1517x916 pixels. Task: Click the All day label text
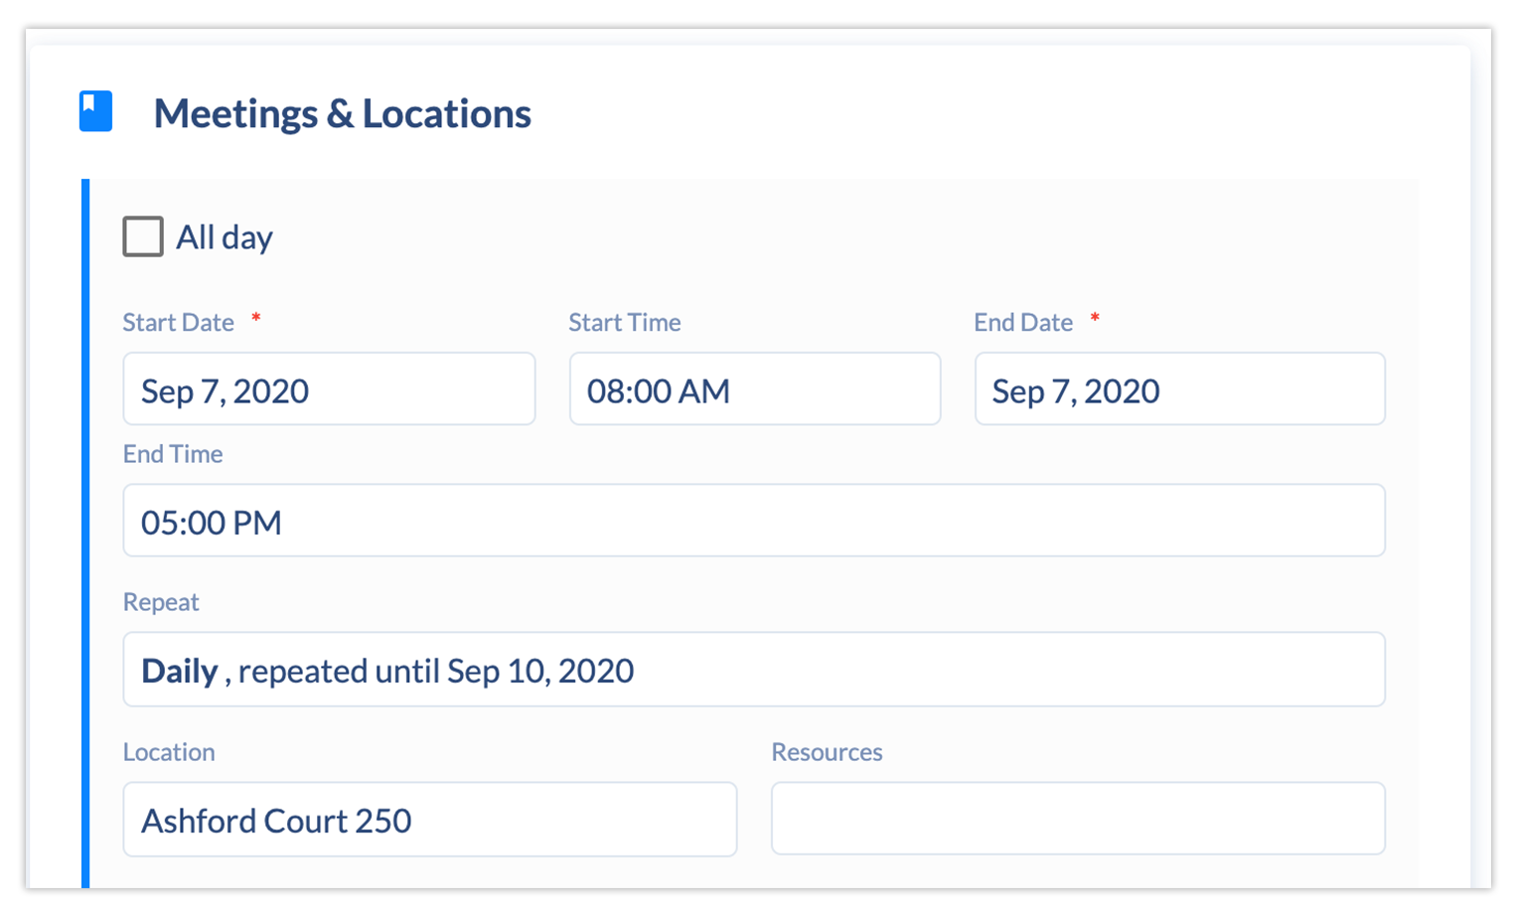pyautogui.click(x=225, y=237)
